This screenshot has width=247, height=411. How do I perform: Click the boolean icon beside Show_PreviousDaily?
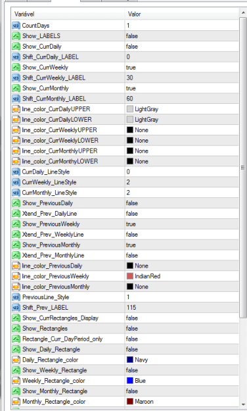16,203
